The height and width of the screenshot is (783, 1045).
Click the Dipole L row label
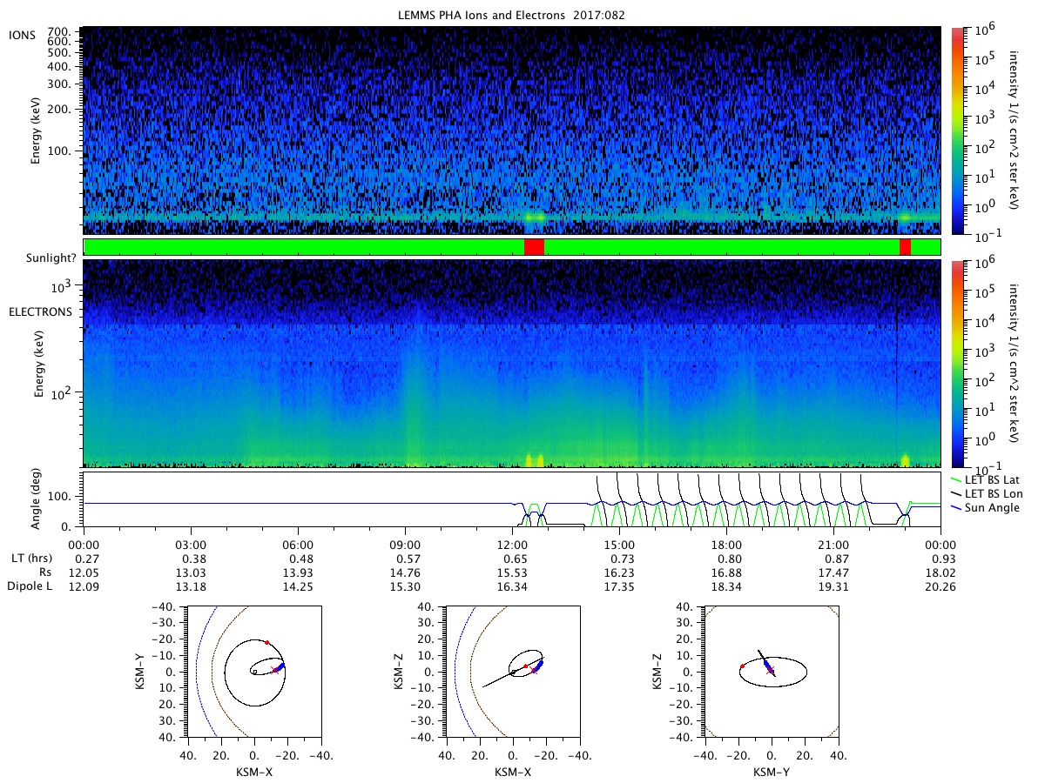[x=30, y=586]
